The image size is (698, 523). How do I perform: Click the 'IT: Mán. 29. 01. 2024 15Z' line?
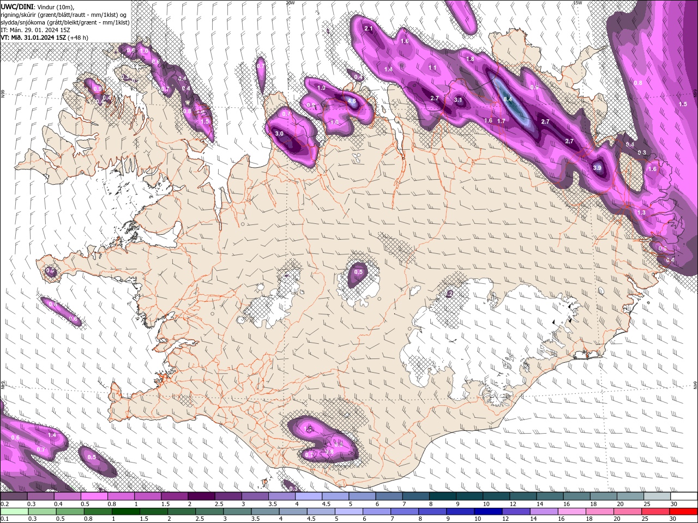pos(35,29)
